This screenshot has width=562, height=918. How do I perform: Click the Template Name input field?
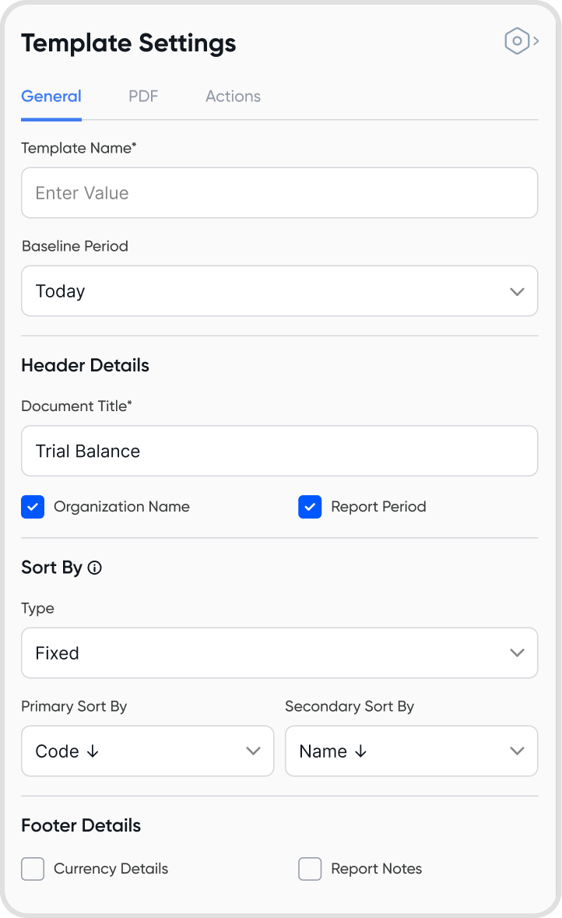coord(279,193)
